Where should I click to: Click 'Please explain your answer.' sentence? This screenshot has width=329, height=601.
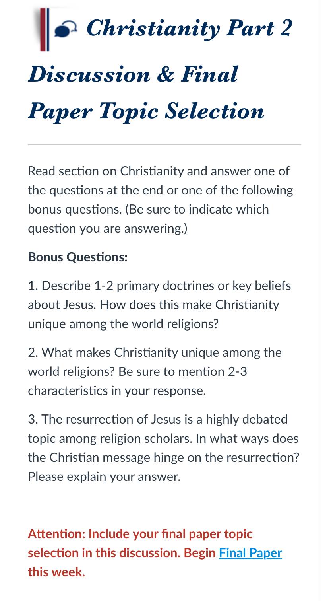104,477
